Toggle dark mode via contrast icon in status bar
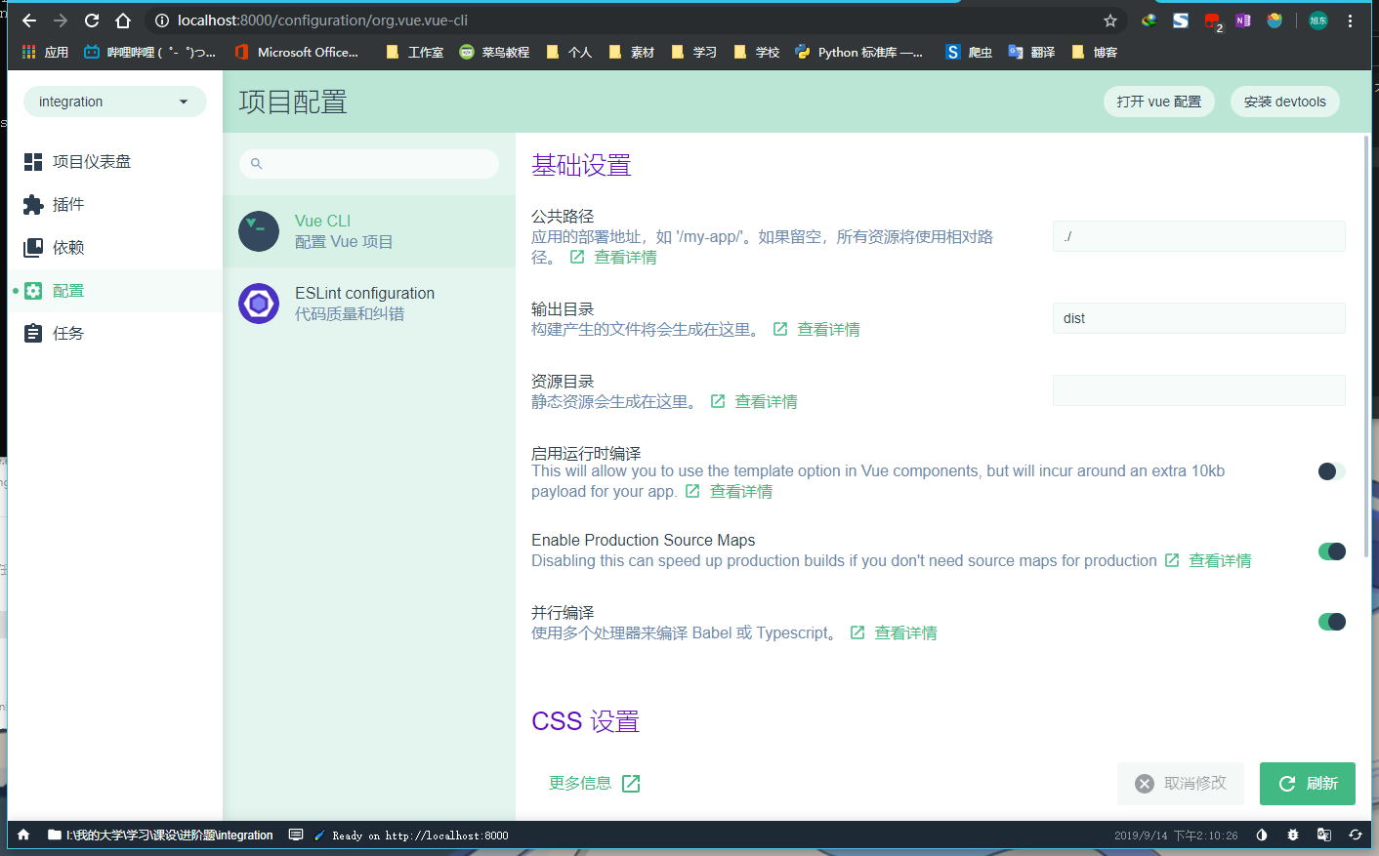1379x856 pixels. 1261,836
